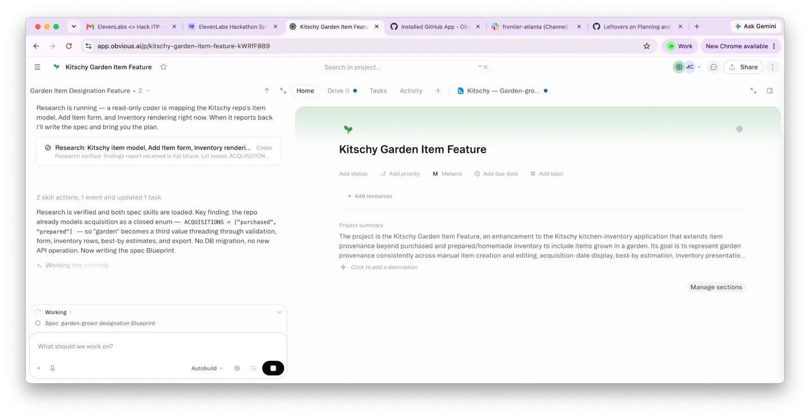Screen dimensions: 810x417
Task: Toggle the Spec: garden-grown designation Blueprint circle
Action: pyautogui.click(x=38, y=323)
